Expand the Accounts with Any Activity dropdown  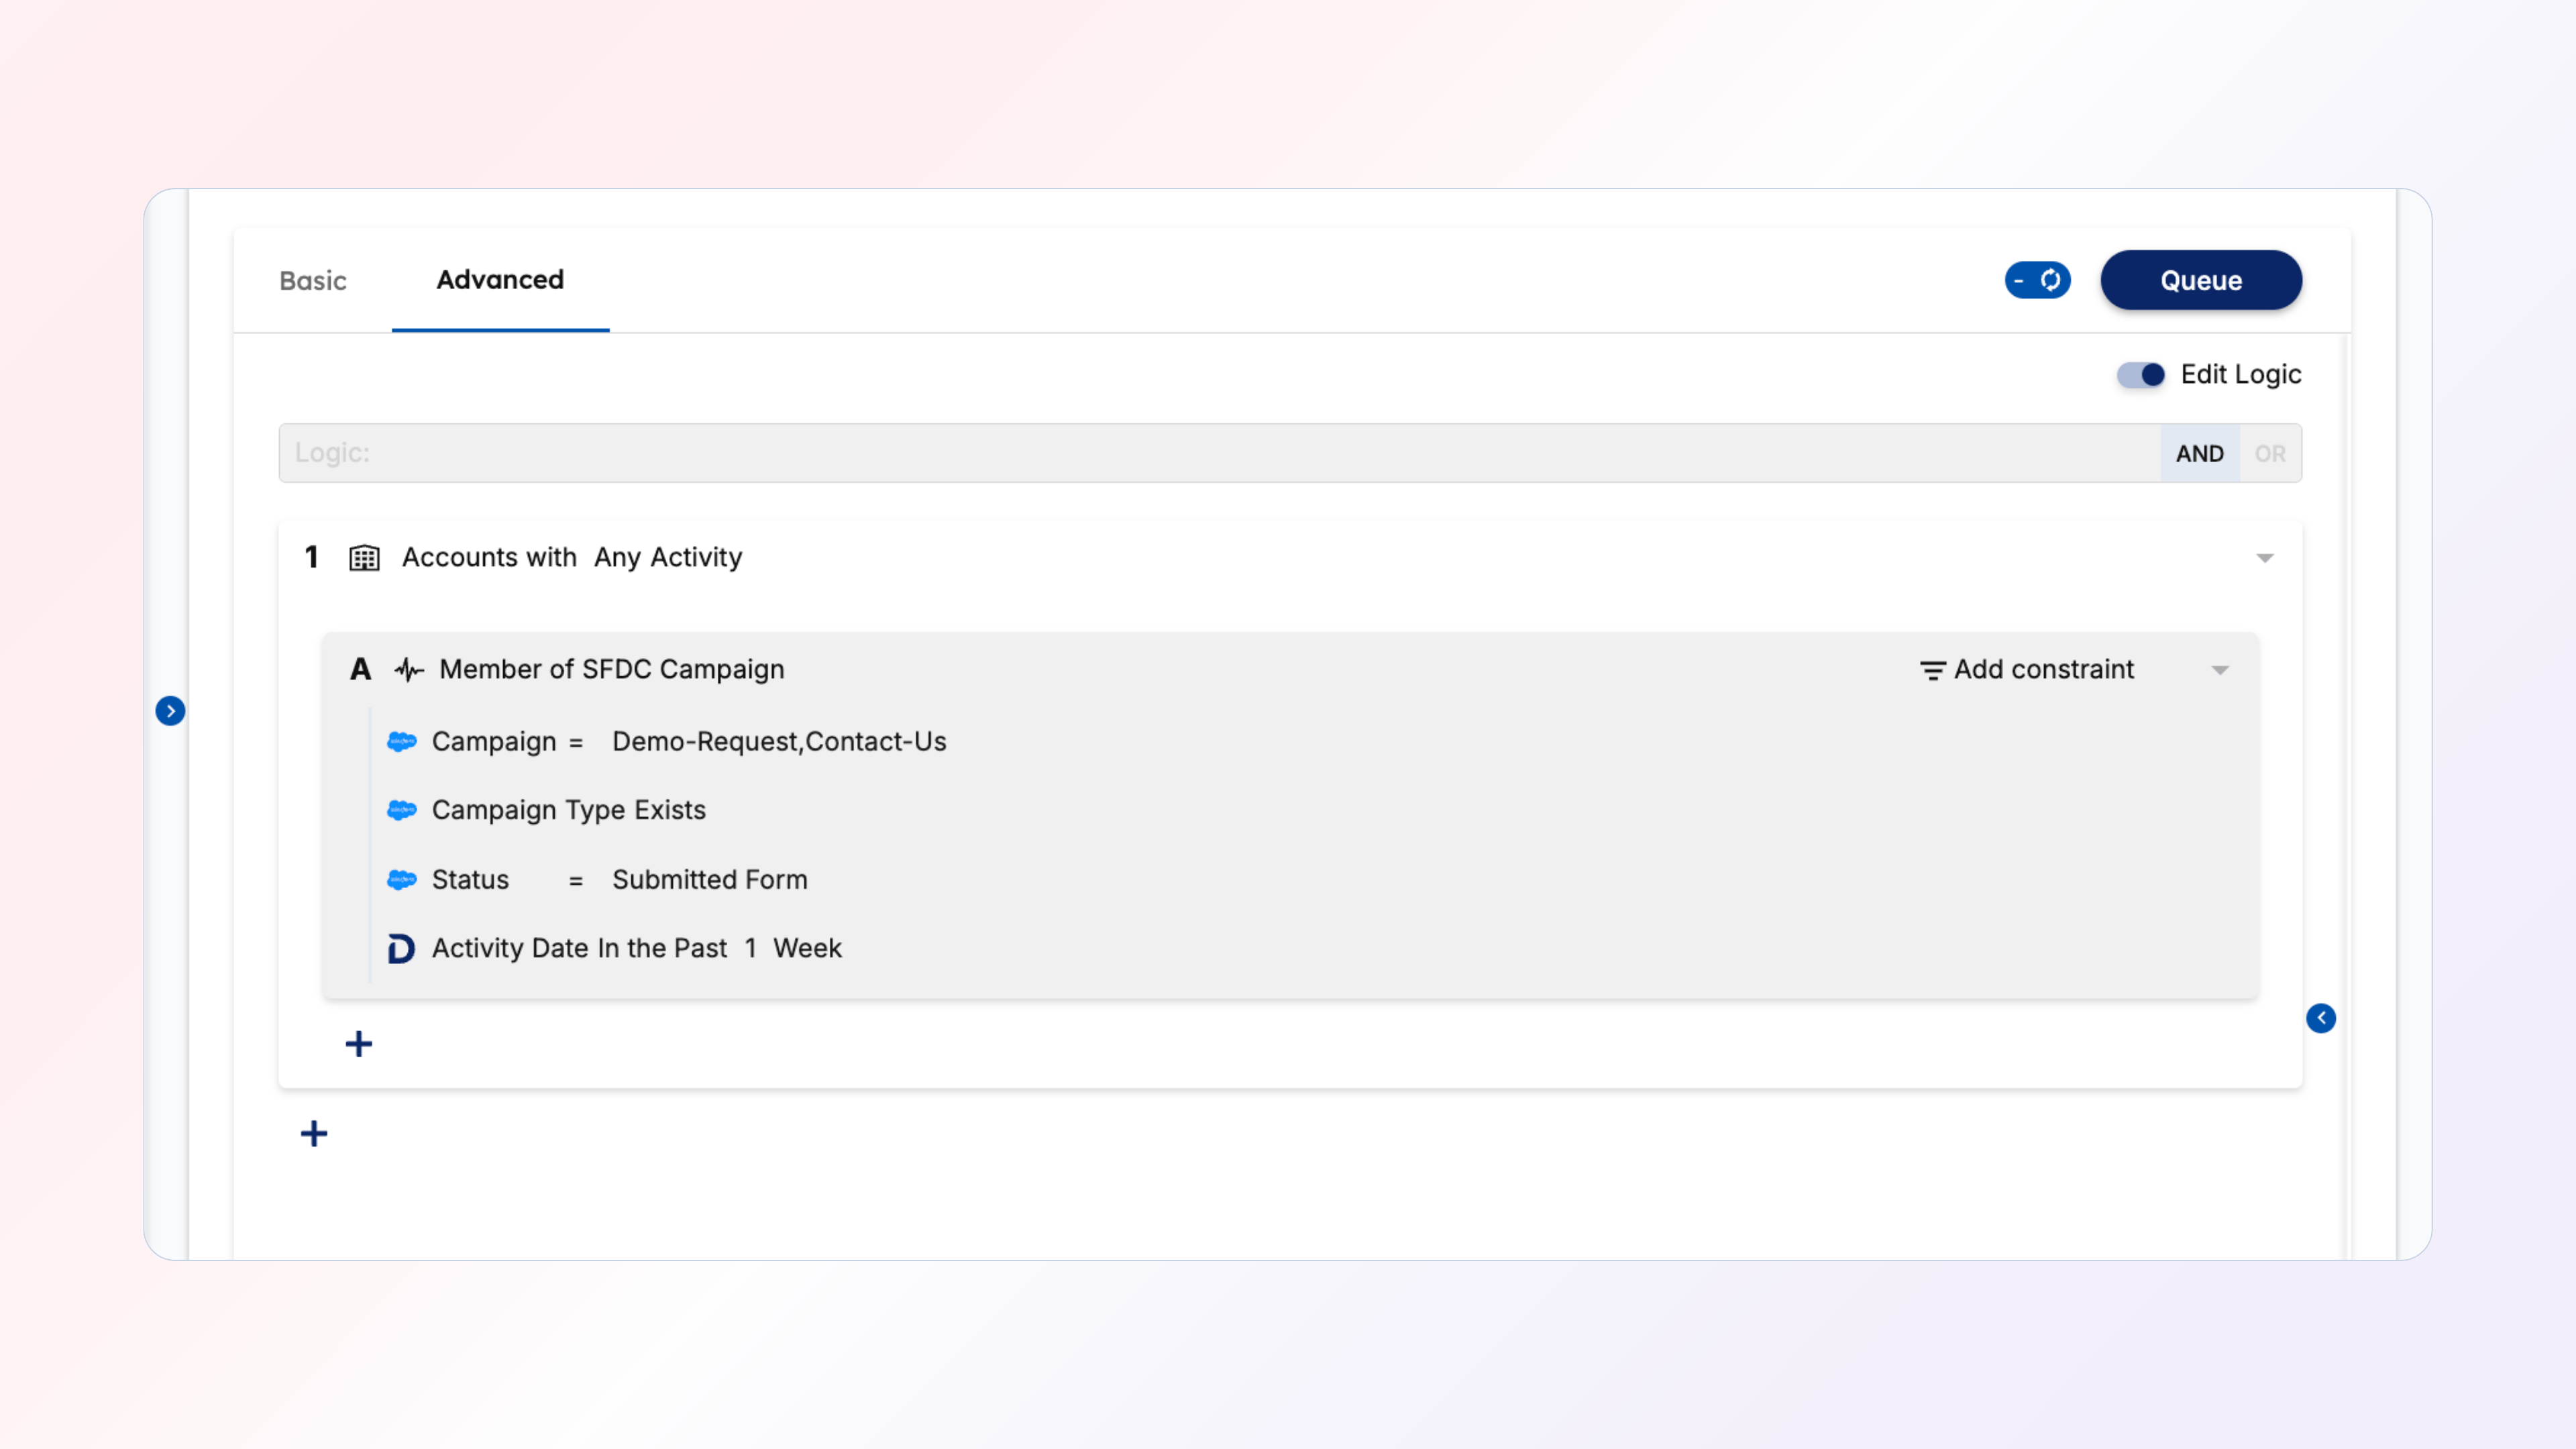click(x=2265, y=558)
